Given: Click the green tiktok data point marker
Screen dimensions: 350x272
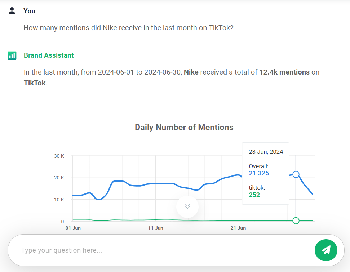Looking at the screenshot, I should (x=296, y=220).
